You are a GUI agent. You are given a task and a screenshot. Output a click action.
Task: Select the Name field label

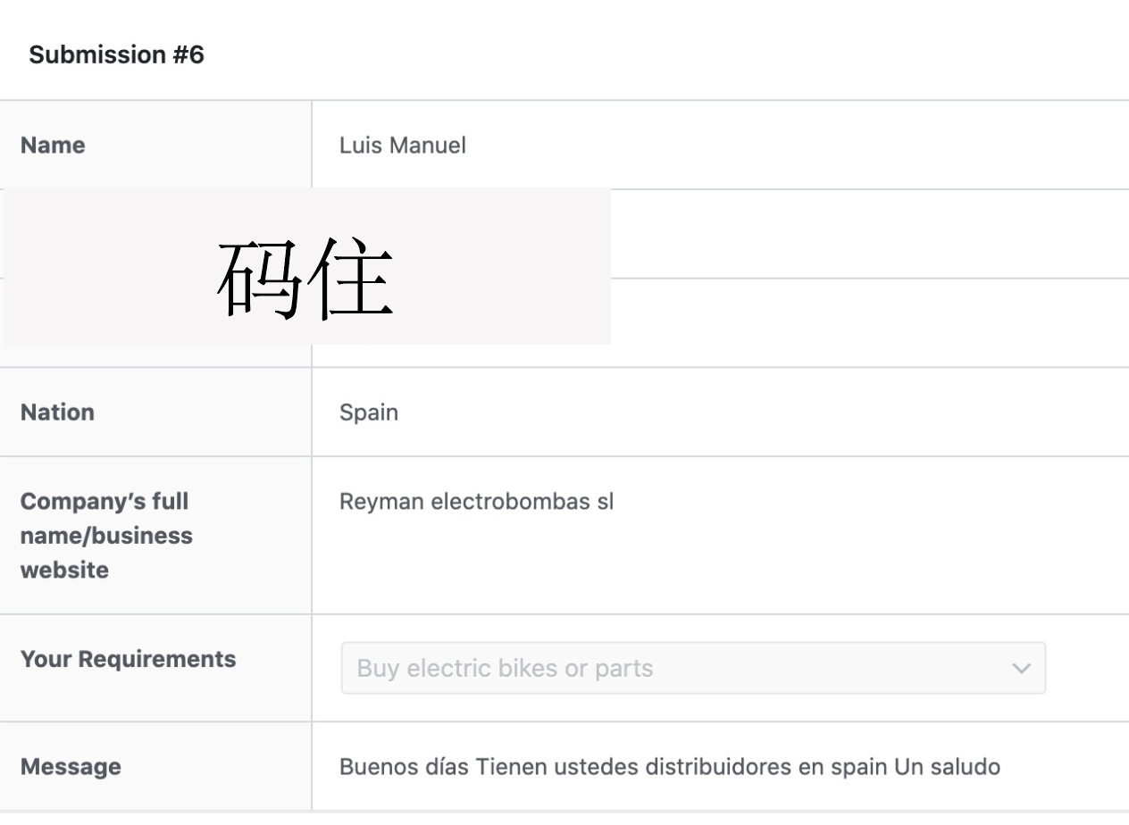(x=53, y=146)
